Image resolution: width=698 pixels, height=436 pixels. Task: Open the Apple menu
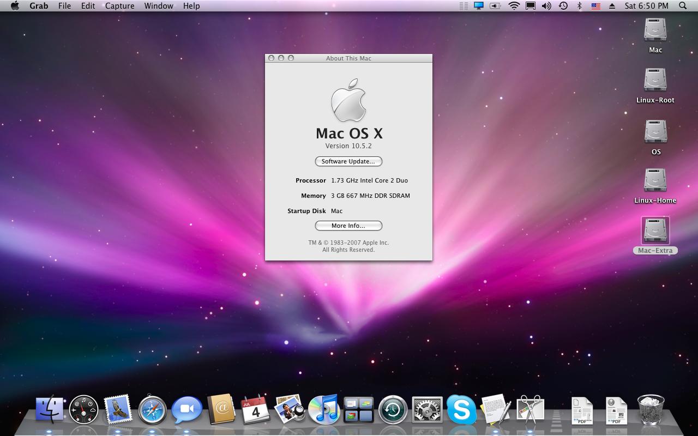(15, 6)
